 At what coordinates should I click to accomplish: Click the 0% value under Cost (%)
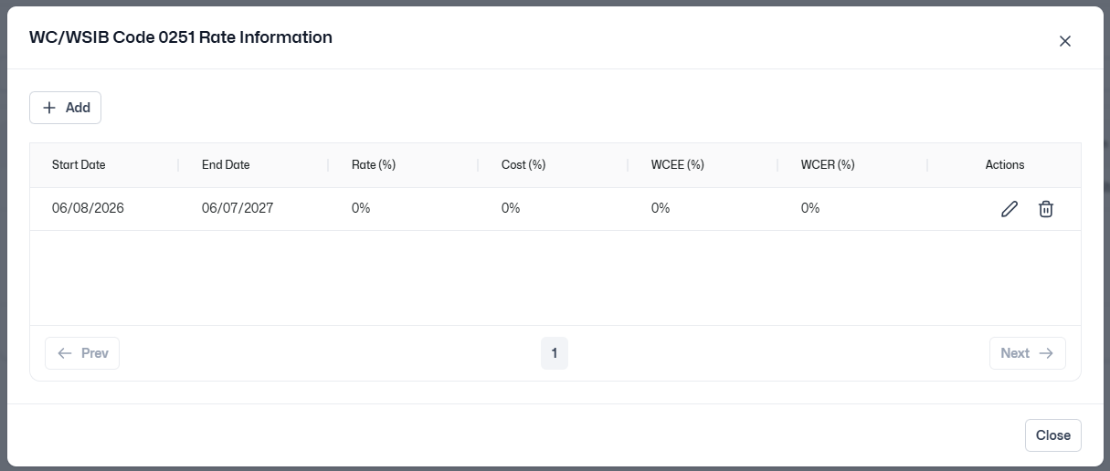click(511, 208)
